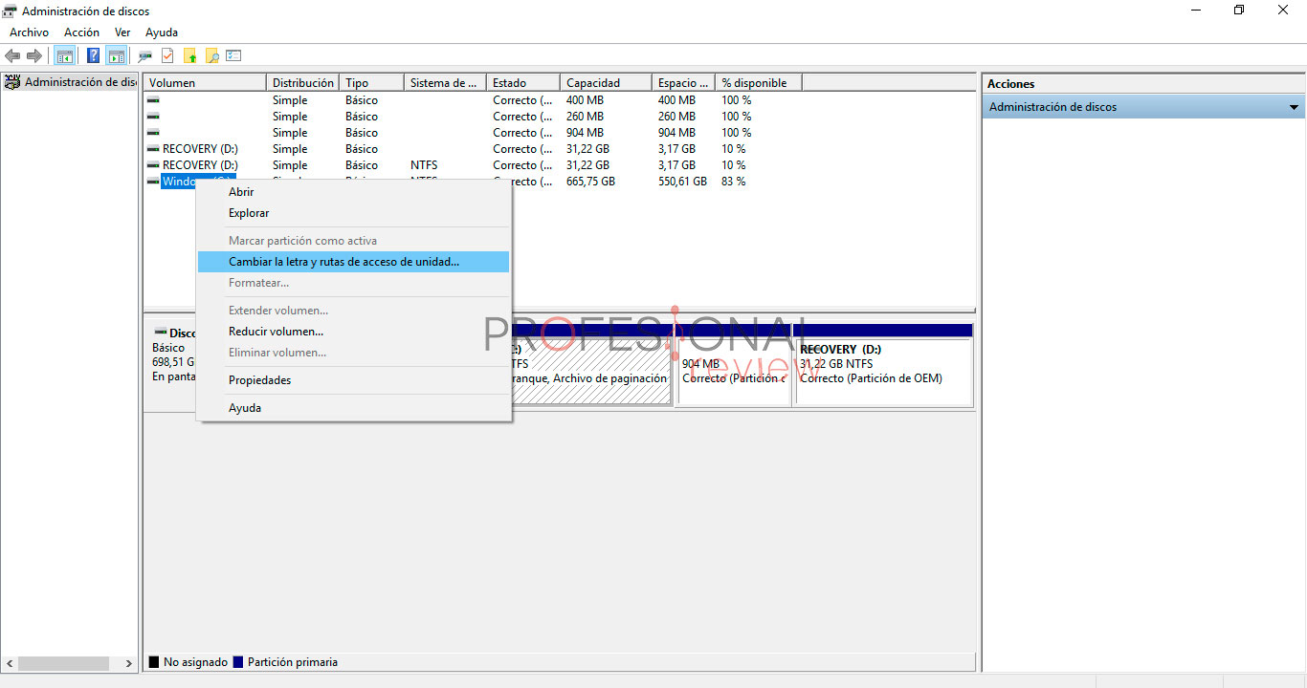Click the 665,75 GB capacity cell
The image size is (1307, 688).
coord(588,182)
